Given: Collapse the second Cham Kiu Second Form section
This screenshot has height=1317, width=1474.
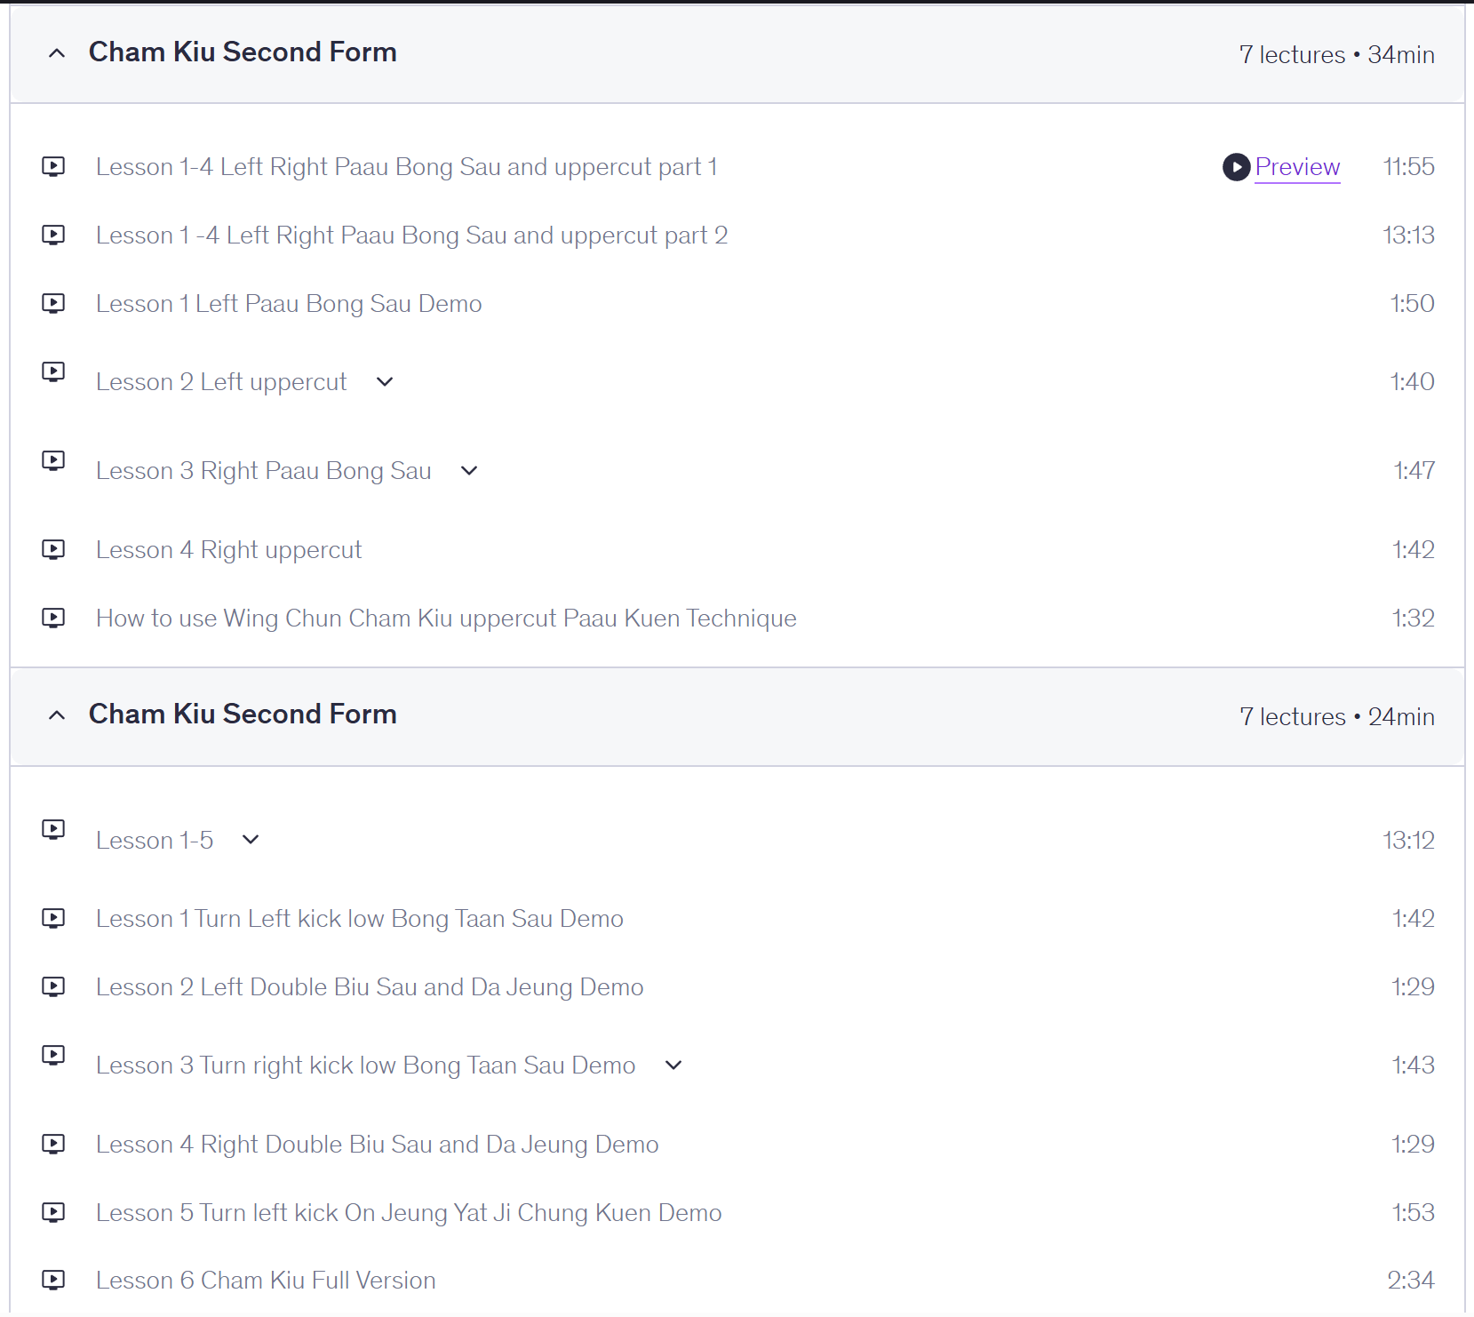Looking at the screenshot, I should pyautogui.click(x=57, y=715).
